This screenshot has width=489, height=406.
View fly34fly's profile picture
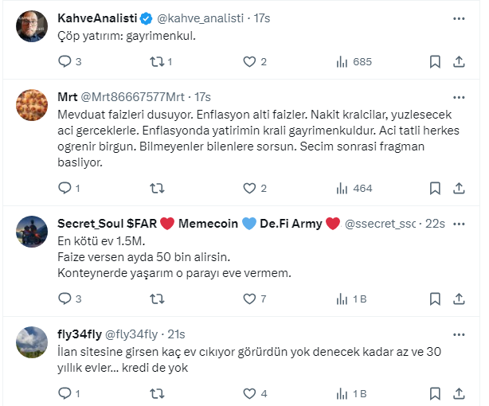coord(32,343)
